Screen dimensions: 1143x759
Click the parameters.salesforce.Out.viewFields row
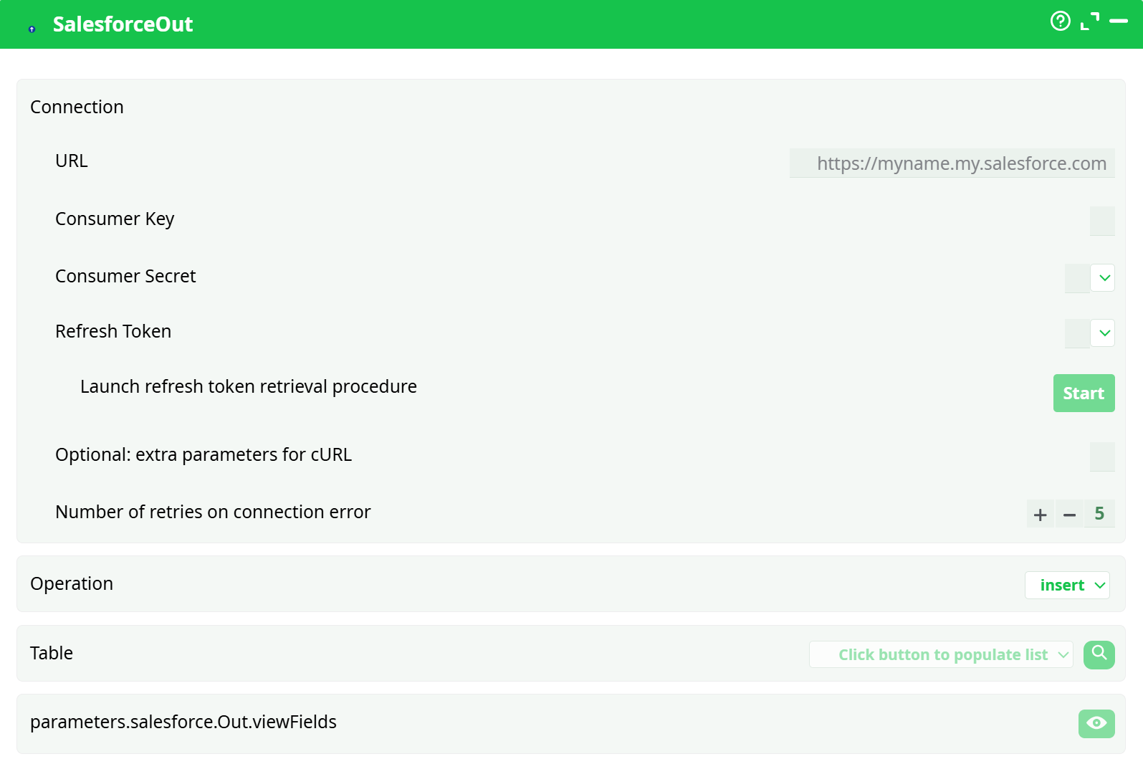[183, 723]
